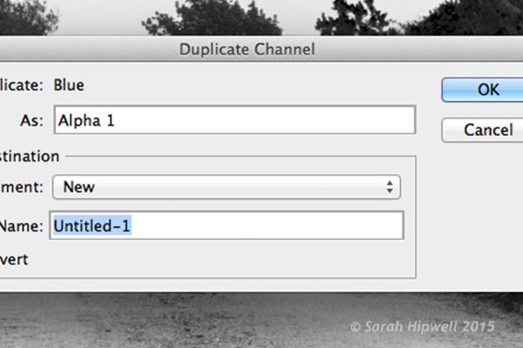The height and width of the screenshot is (348, 523).
Task: Click the Duplicate Channel title bar
Action: click(246, 49)
